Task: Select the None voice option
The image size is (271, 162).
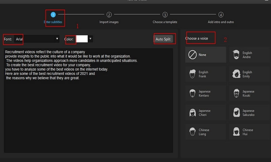Action: (x=206, y=55)
